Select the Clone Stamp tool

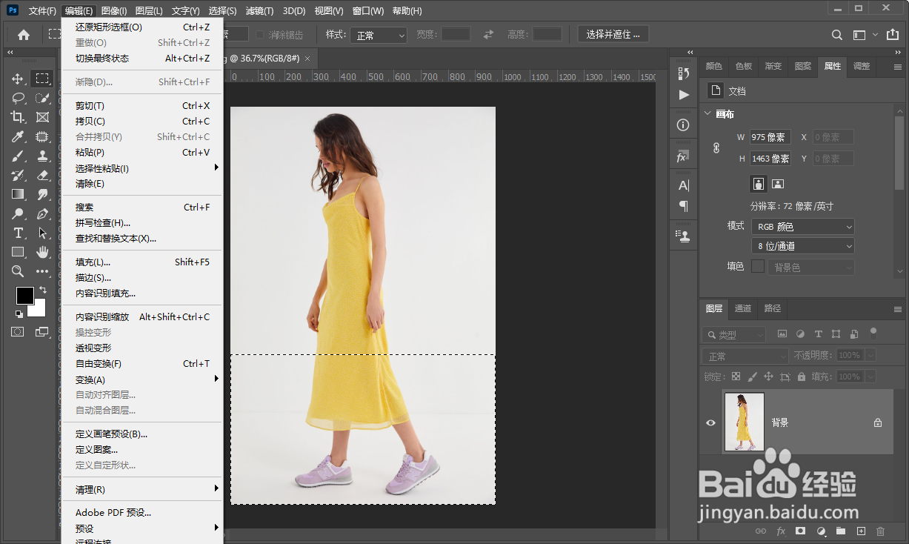[43, 156]
